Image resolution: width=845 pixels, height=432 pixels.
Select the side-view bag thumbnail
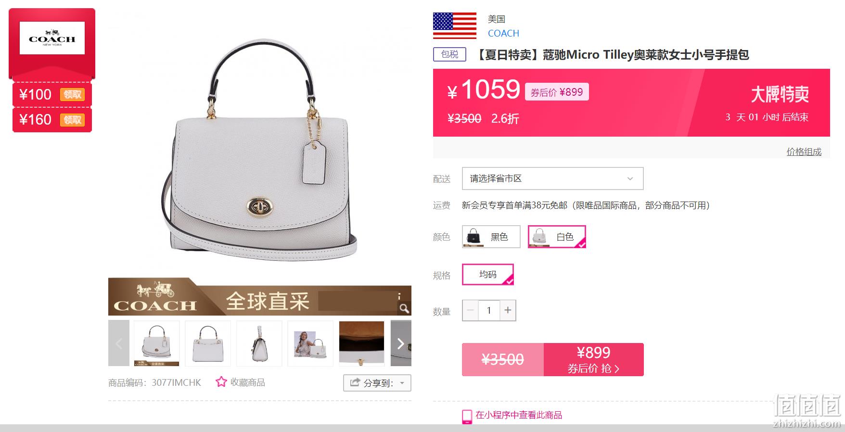tap(259, 343)
